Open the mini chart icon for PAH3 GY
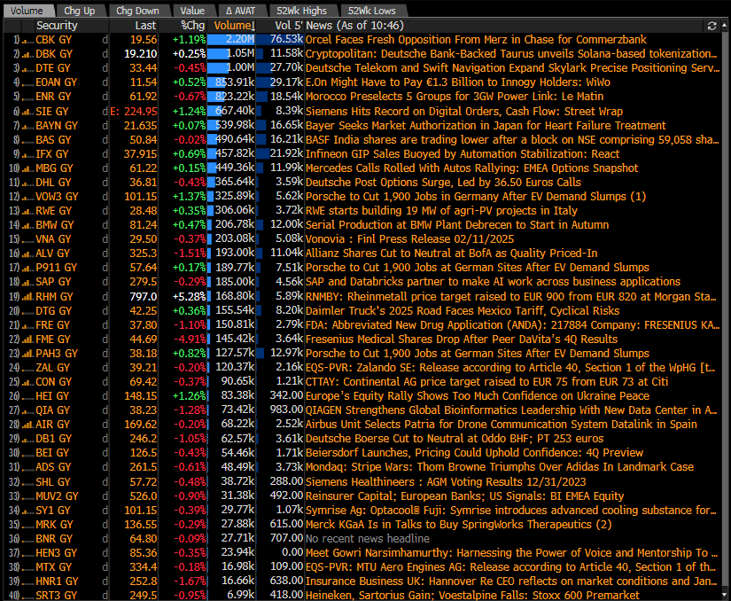 pyautogui.click(x=28, y=354)
